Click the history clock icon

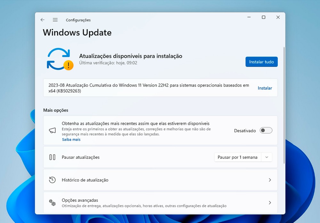pyautogui.click(x=52, y=180)
